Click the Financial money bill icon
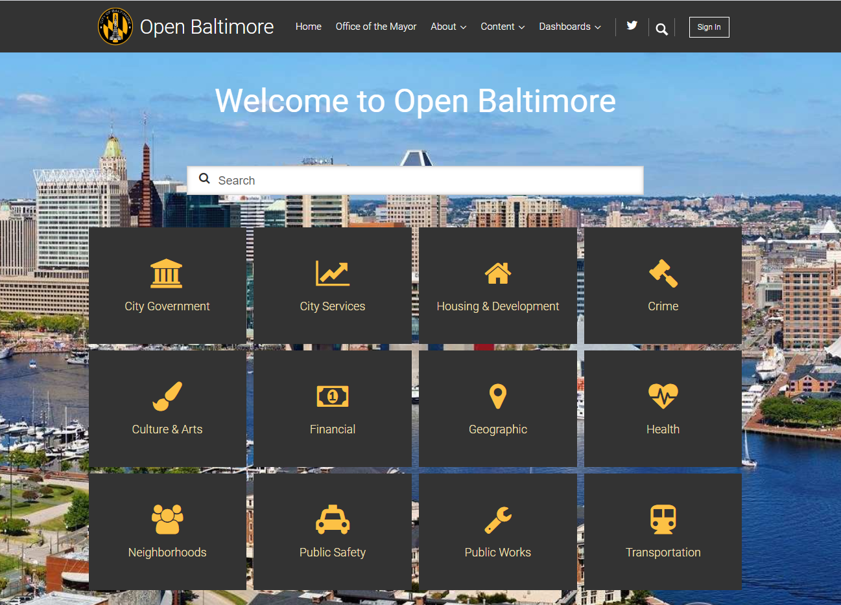Screen dimensions: 841x605 point(332,396)
